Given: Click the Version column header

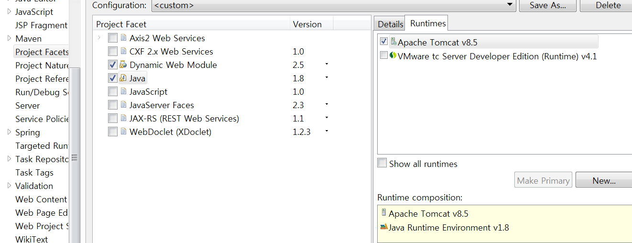Looking at the screenshot, I should [x=311, y=24].
